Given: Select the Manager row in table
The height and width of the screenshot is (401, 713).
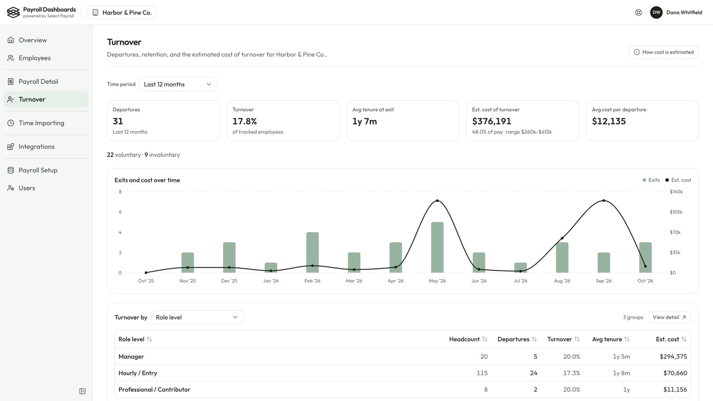Looking at the screenshot, I should click(403, 356).
